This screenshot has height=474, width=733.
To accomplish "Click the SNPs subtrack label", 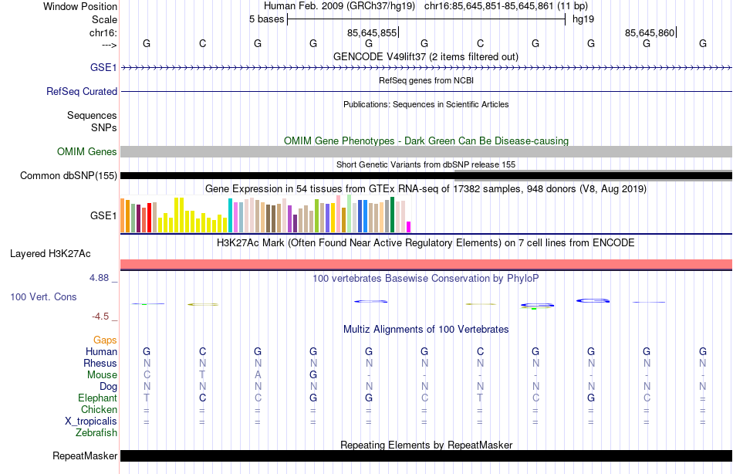I will 104,127.
